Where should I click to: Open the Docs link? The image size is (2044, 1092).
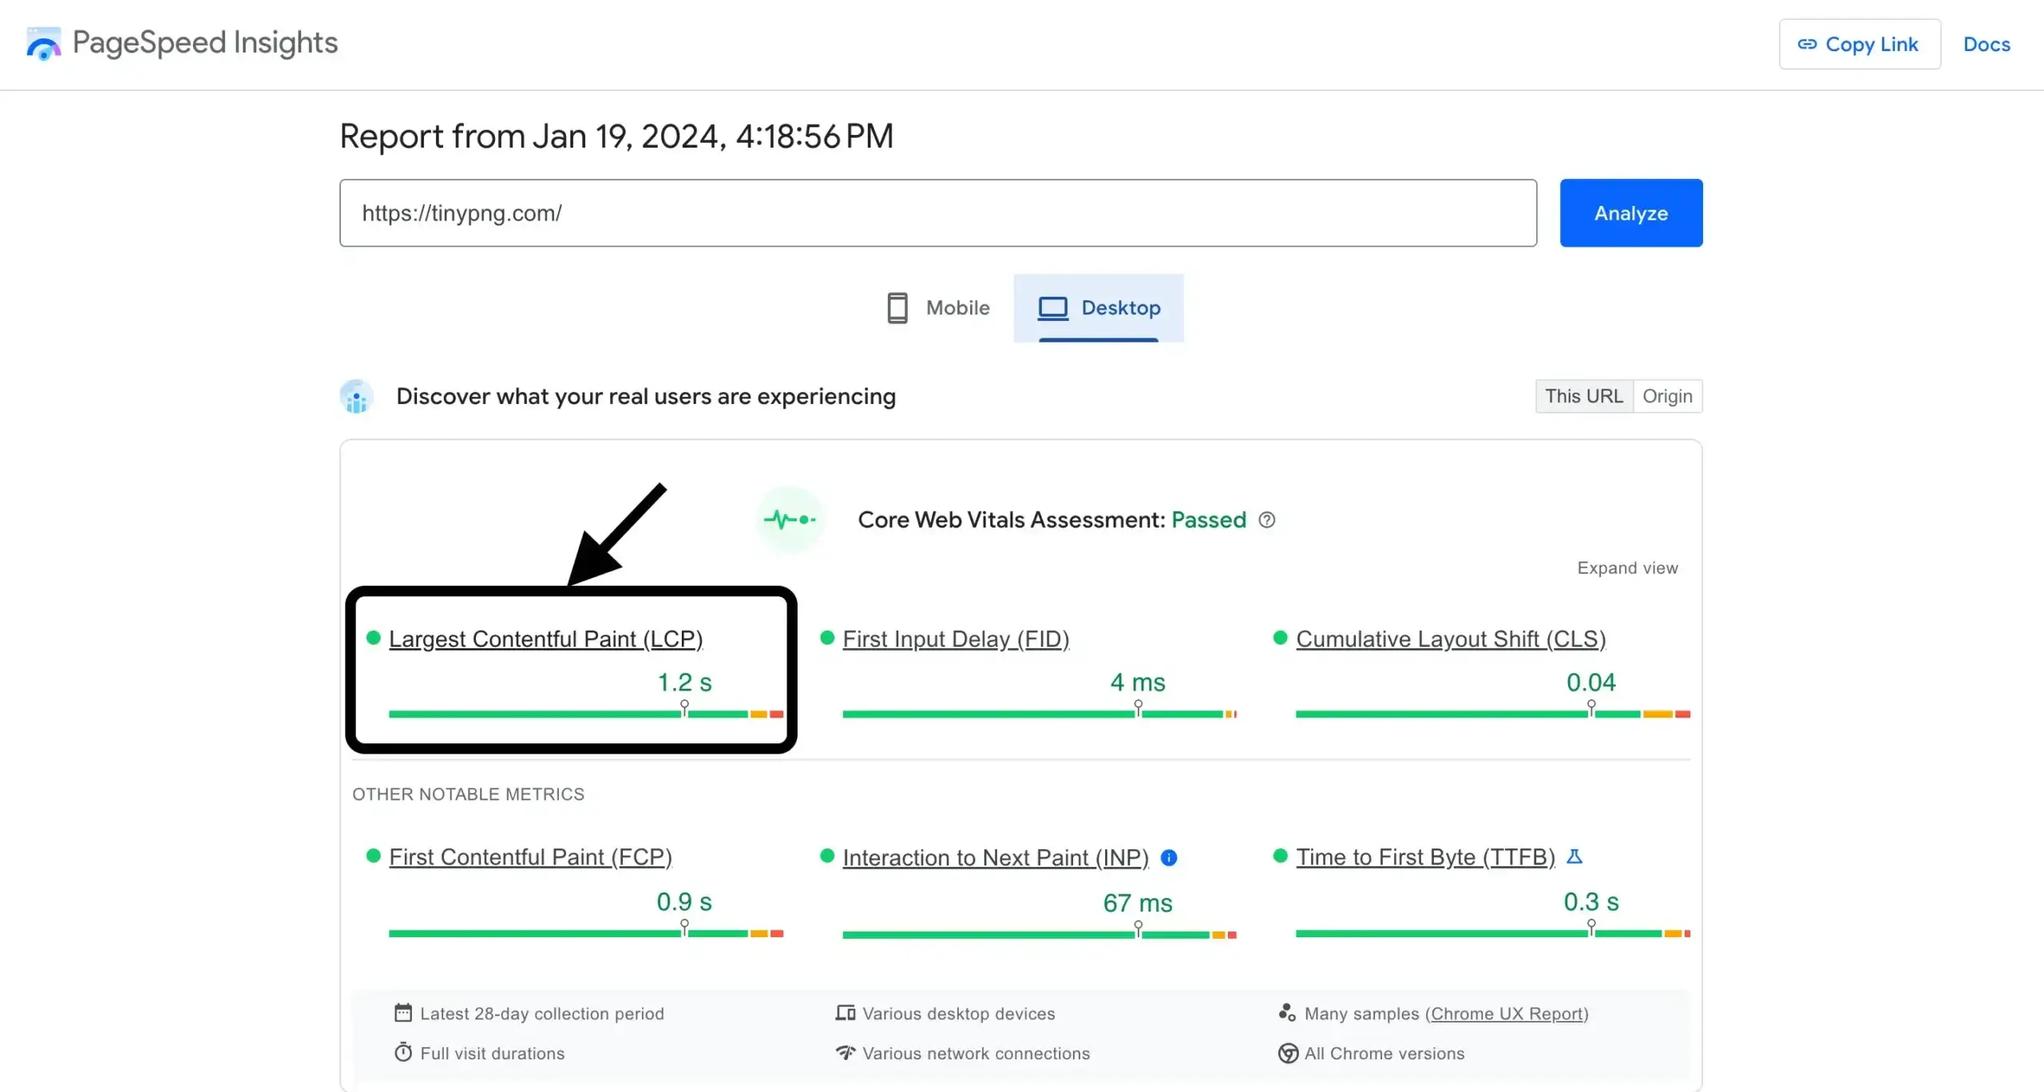pos(1987,44)
